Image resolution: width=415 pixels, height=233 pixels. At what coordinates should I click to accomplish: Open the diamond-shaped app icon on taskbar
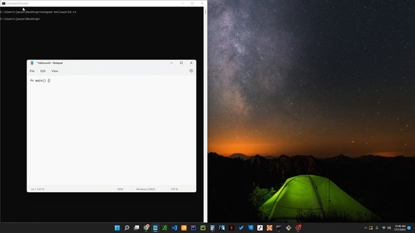pyautogui.click(x=289, y=228)
